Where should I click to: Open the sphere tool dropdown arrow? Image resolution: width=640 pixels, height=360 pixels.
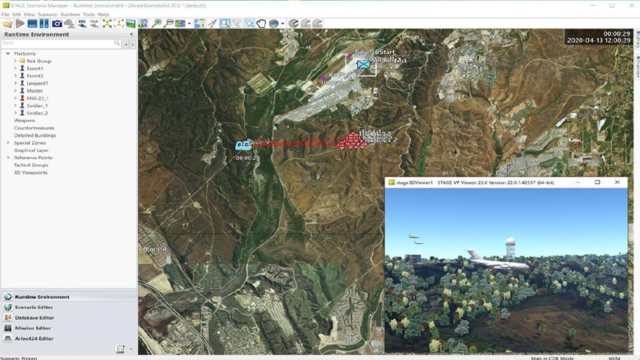pos(283,24)
